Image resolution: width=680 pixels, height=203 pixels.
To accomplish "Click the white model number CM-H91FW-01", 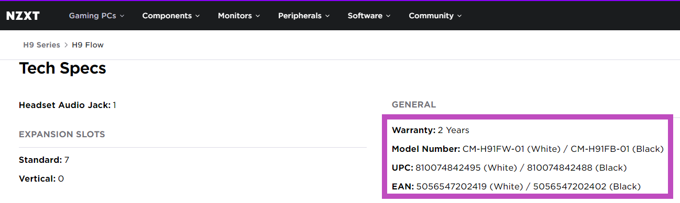I will tap(493, 149).
